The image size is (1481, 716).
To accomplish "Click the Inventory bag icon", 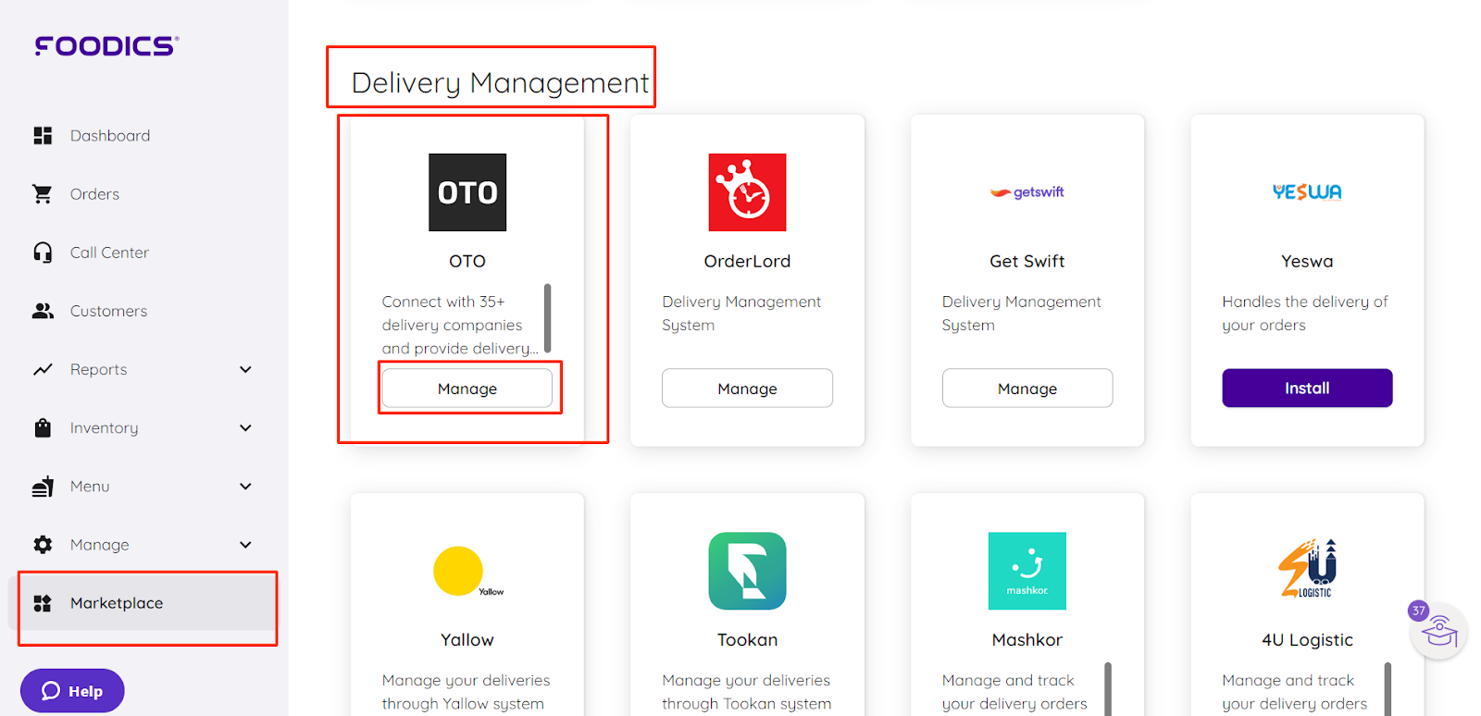I will pyautogui.click(x=43, y=427).
